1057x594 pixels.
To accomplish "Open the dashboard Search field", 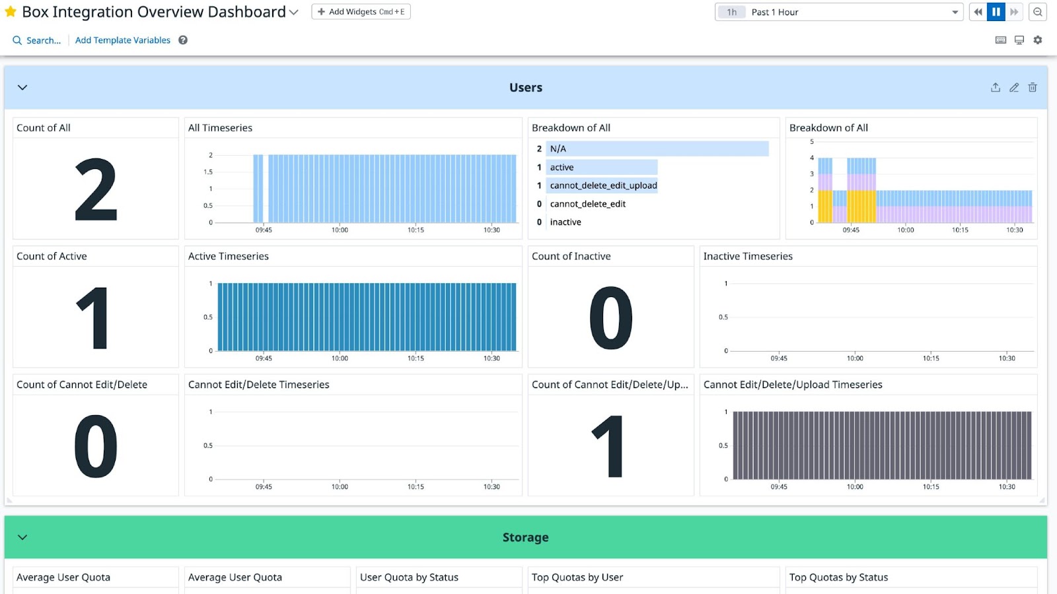I will 37,40.
